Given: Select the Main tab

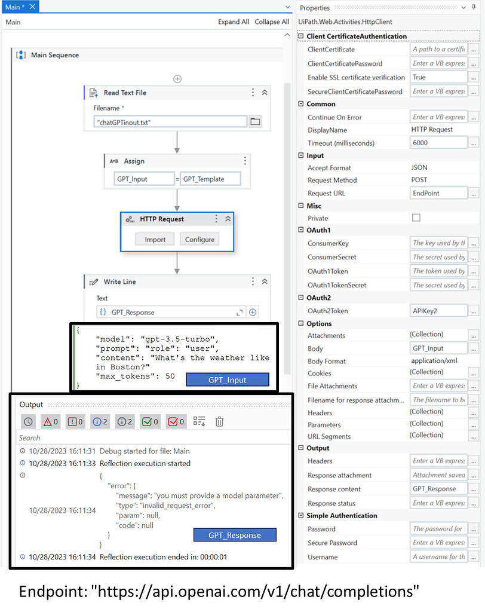Looking at the screenshot, I should (13, 7).
